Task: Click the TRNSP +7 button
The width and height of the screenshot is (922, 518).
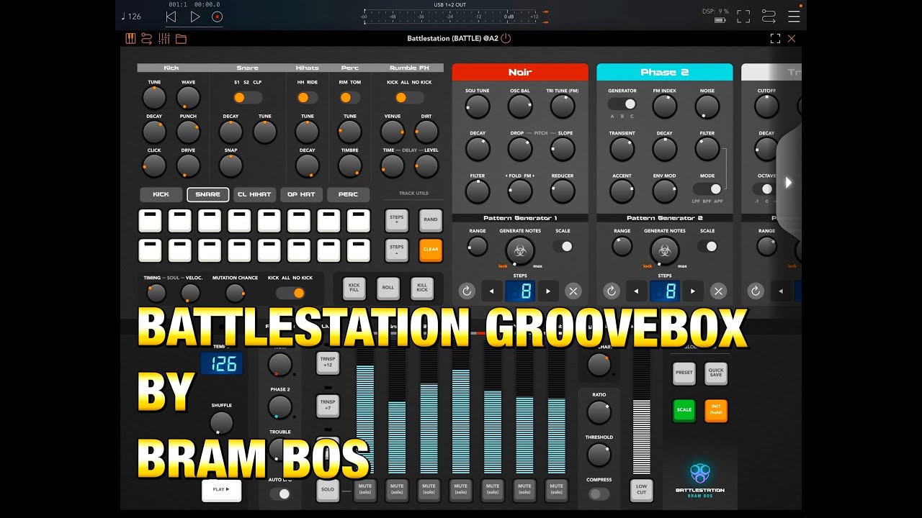Action: pyautogui.click(x=328, y=405)
